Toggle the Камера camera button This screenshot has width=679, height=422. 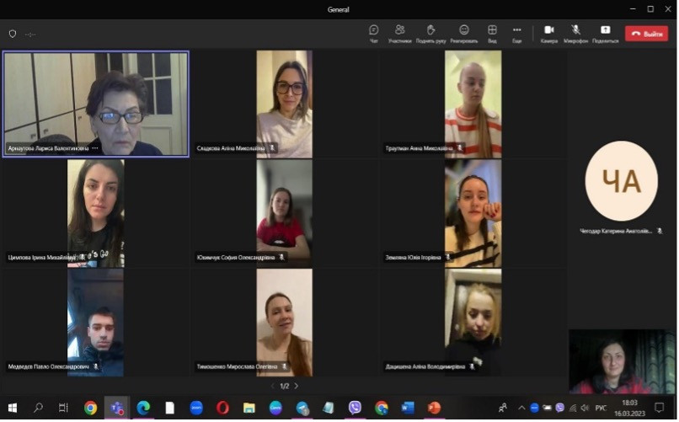pyautogui.click(x=549, y=34)
